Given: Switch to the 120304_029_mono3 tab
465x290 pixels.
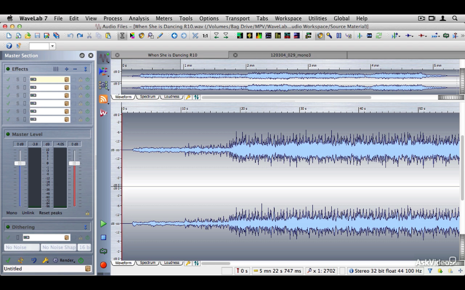Looking at the screenshot, I should (x=290, y=55).
